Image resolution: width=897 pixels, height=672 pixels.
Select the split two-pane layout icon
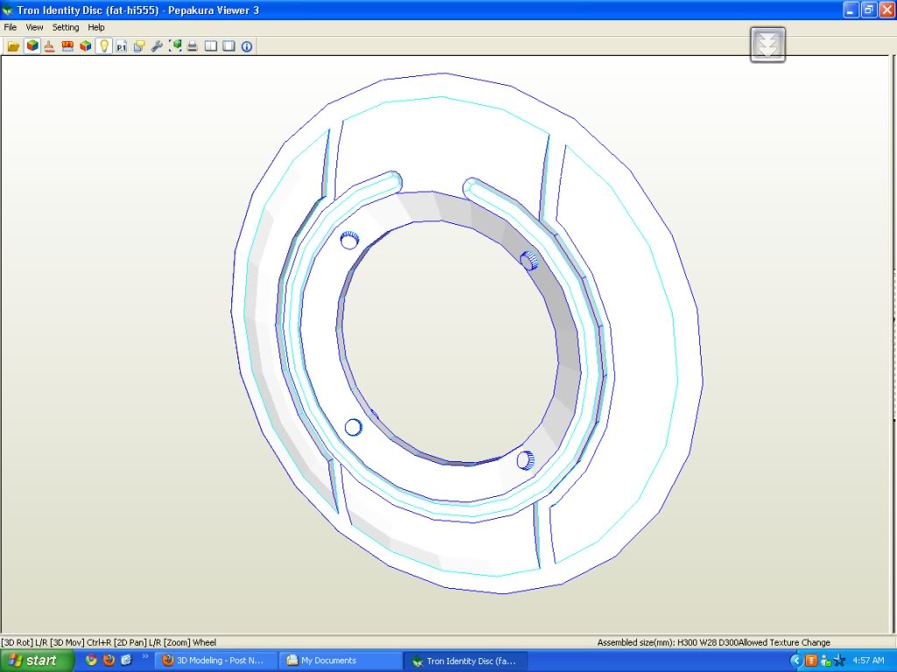211,46
